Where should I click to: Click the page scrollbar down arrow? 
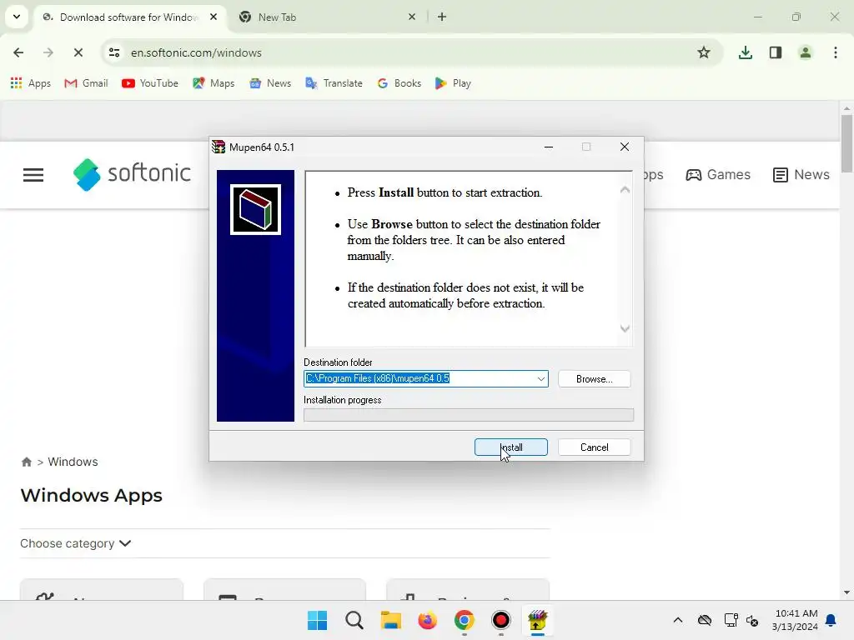point(846,592)
